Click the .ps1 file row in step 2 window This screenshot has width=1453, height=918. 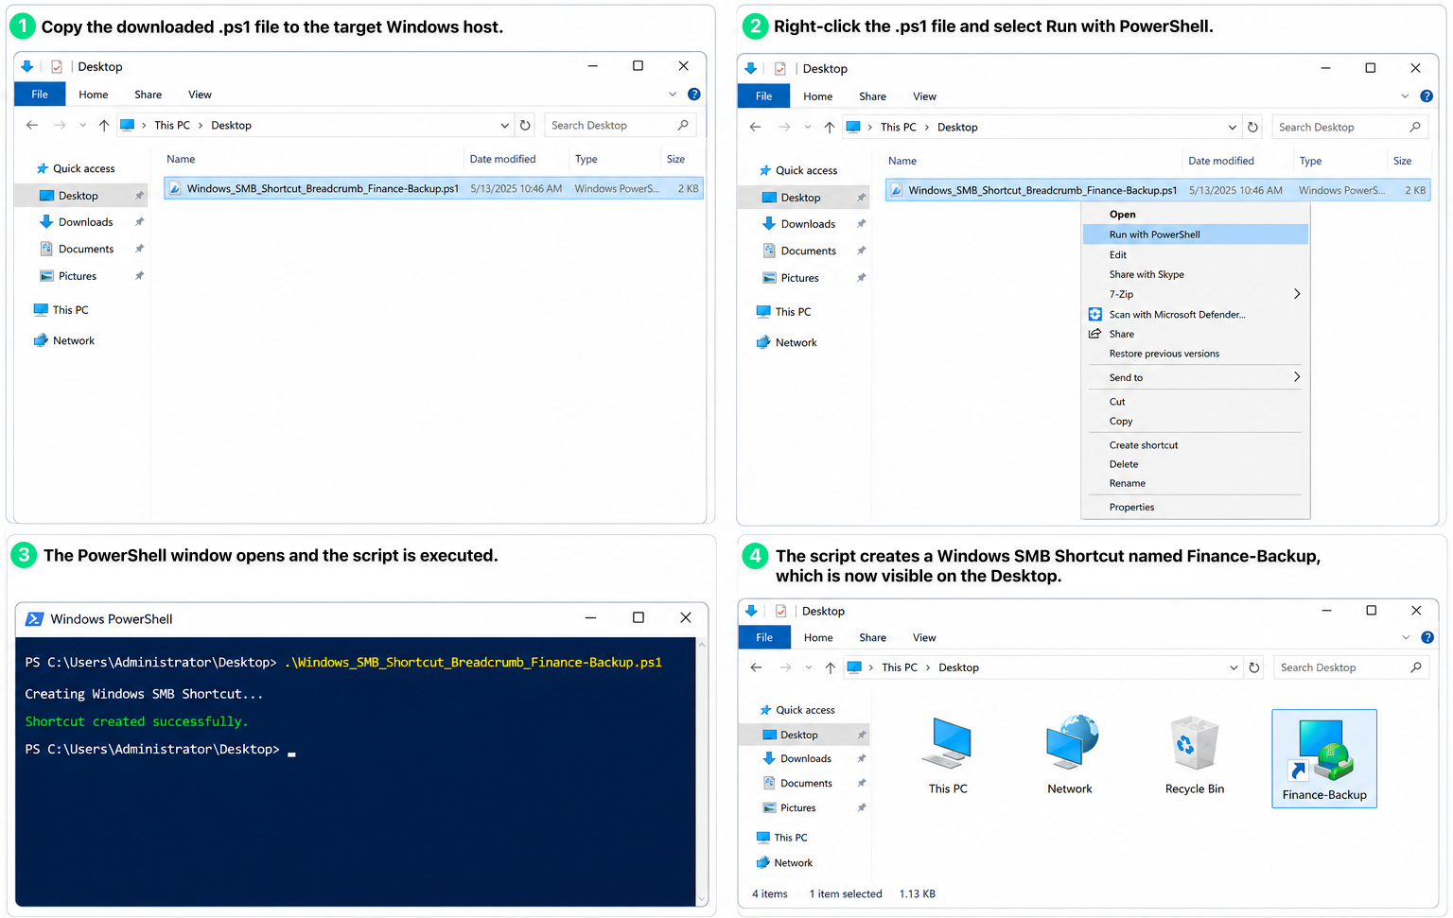[x=1158, y=190]
